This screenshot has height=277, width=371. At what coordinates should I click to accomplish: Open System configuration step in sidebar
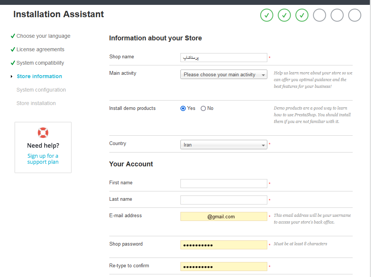coord(41,90)
